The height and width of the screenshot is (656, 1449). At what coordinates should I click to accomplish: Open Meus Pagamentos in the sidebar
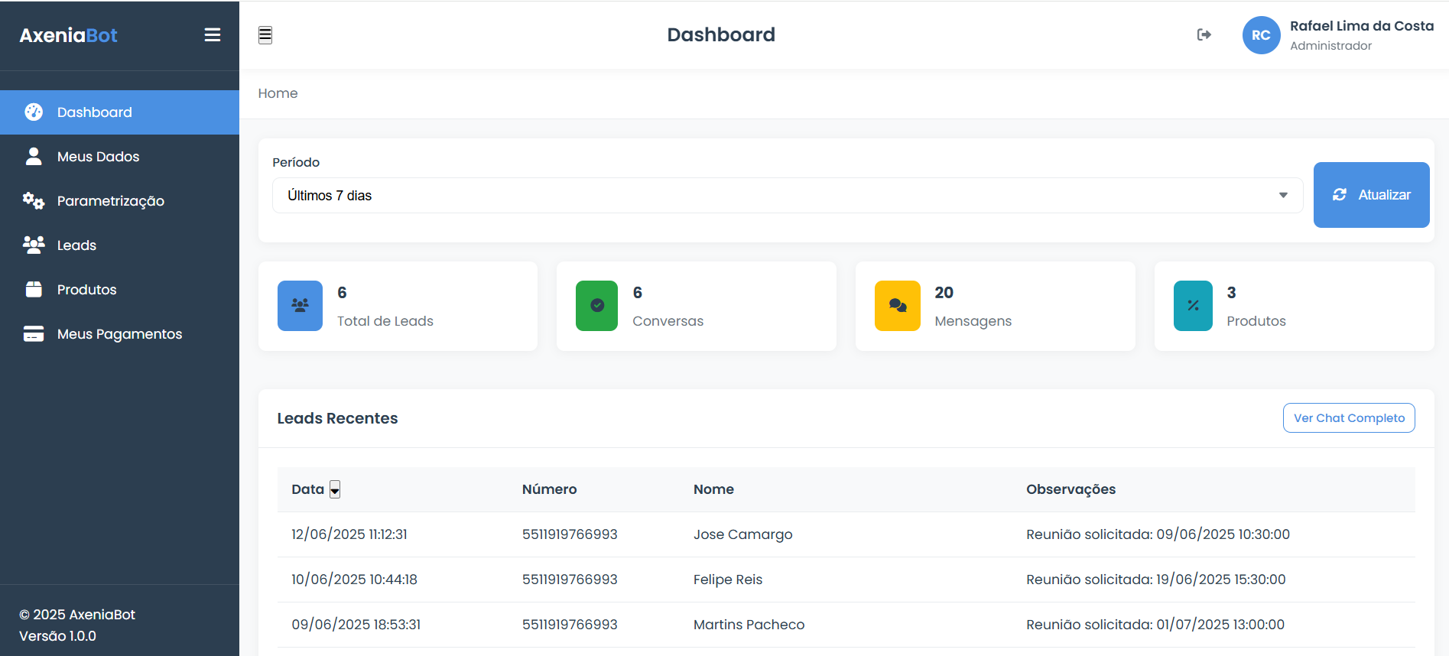(119, 334)
